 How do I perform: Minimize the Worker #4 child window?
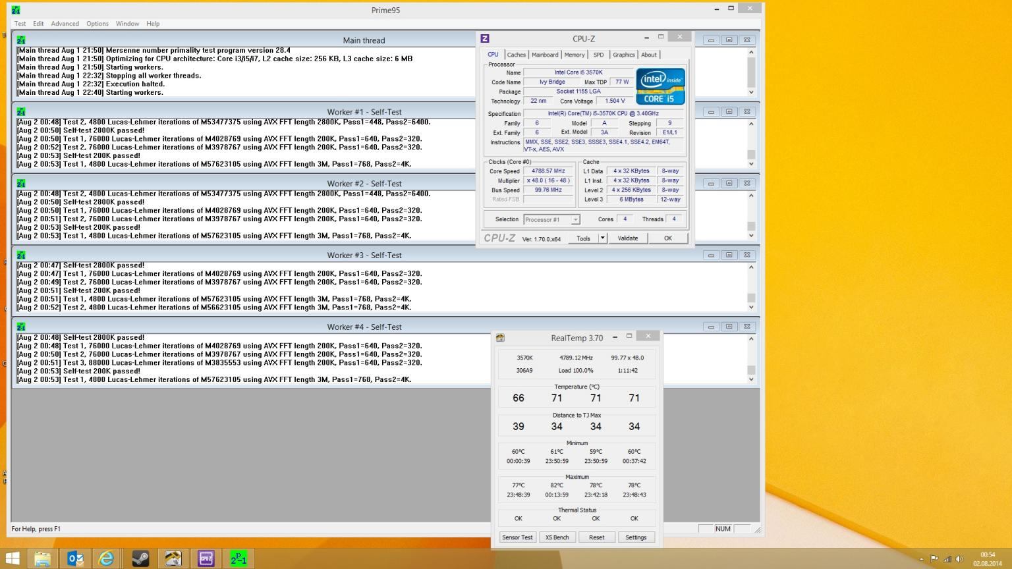point(711,327)
